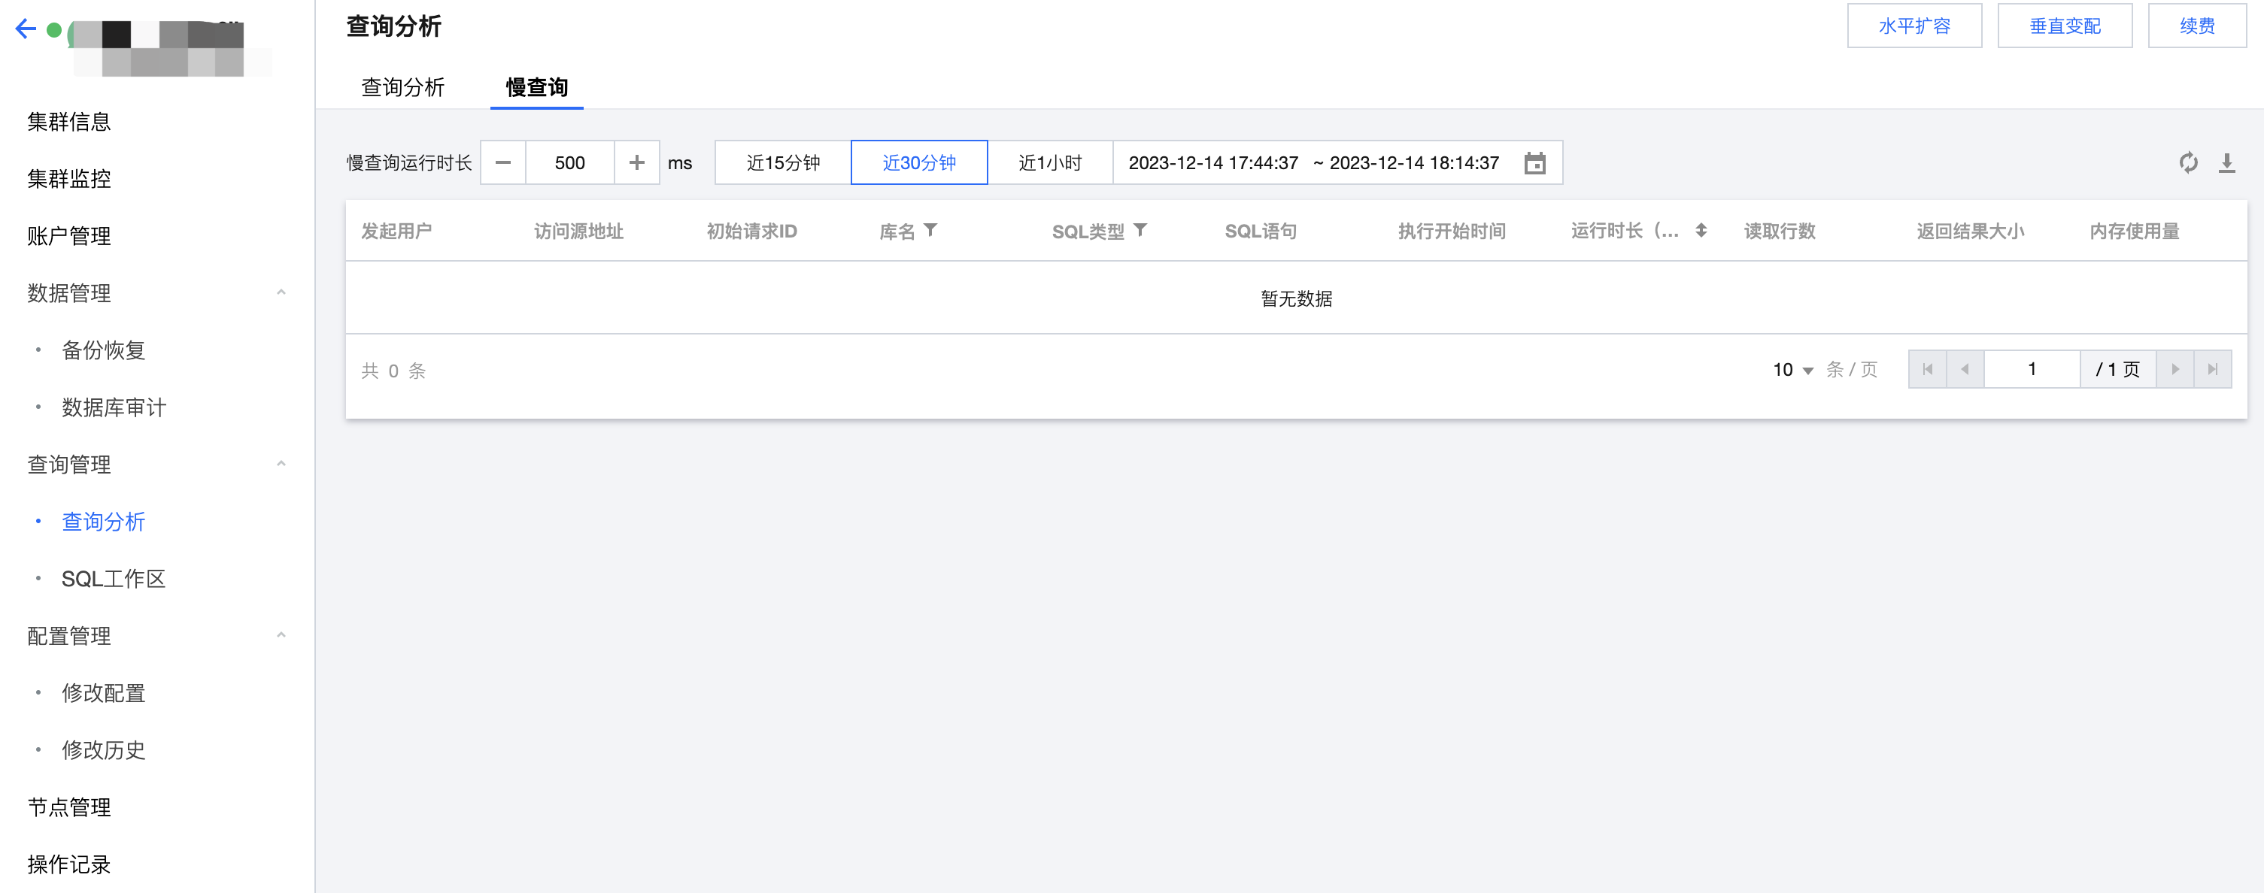The width and height of the screenshot is (2264, 893).
Task: Collapse the 配置管理 sidebar section
Action: point(281,635)
